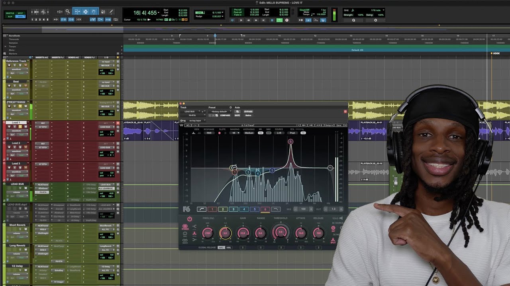The image size is (510, 286).
Task: Select band 6 node on EQ graph
Action: pyautogui.click(x=290, y=141)
